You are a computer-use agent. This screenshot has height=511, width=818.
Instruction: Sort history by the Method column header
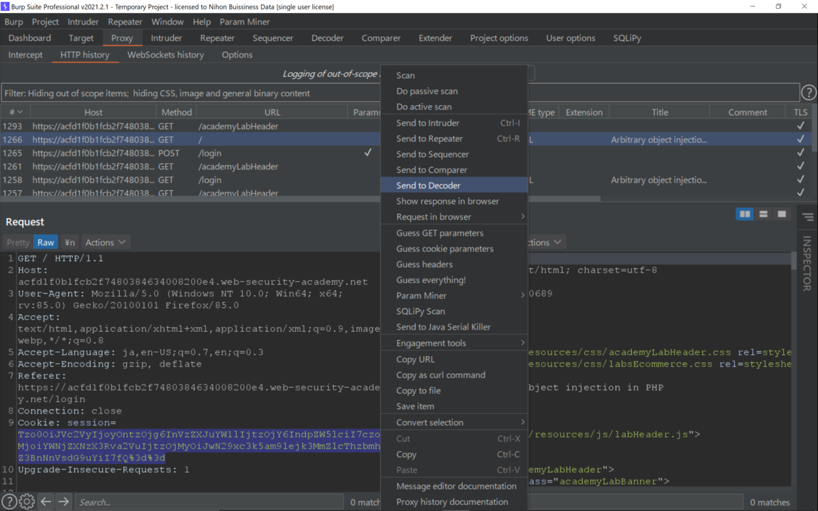point(177,112)
